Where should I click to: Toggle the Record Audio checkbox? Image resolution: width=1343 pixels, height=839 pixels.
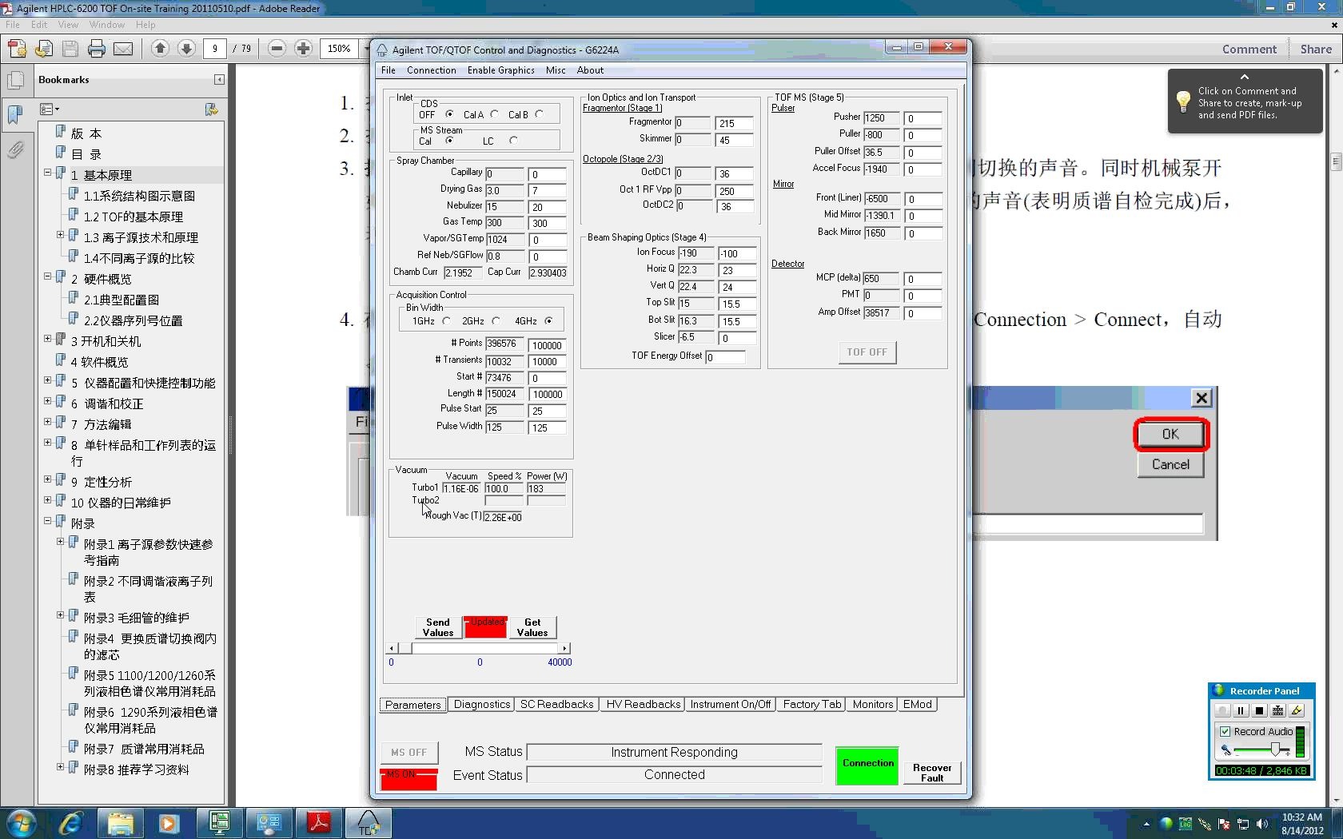(x=1225, y=731)
